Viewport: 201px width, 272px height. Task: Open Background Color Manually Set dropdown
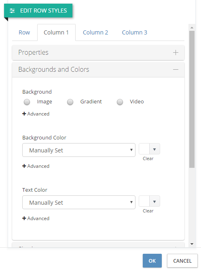tap(79, 150)
